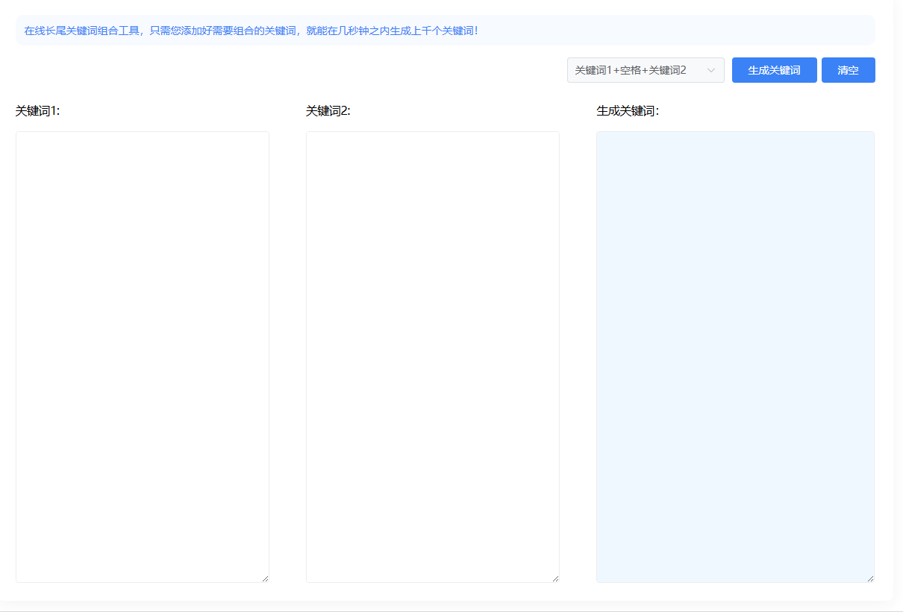Open the 关键词1+空格+关键词2 combination dropdown
903x612 pixels.
click(645, 70)
